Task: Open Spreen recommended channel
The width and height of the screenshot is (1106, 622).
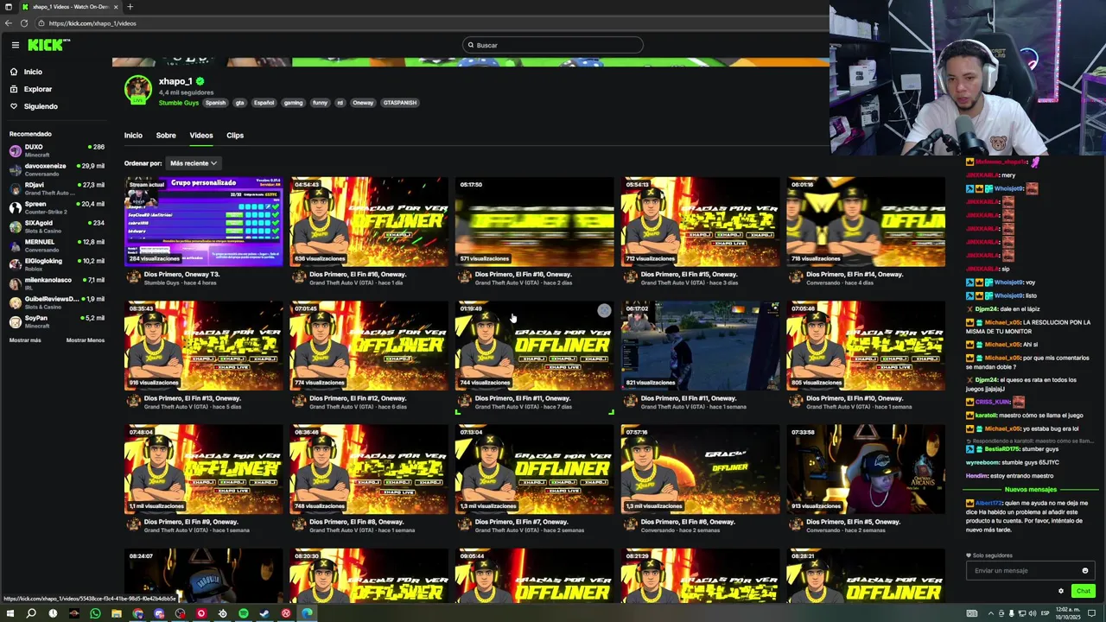Action: 56,207
